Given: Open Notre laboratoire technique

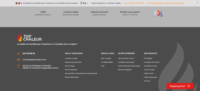Looking at the screenshot, I should [129, 66].
